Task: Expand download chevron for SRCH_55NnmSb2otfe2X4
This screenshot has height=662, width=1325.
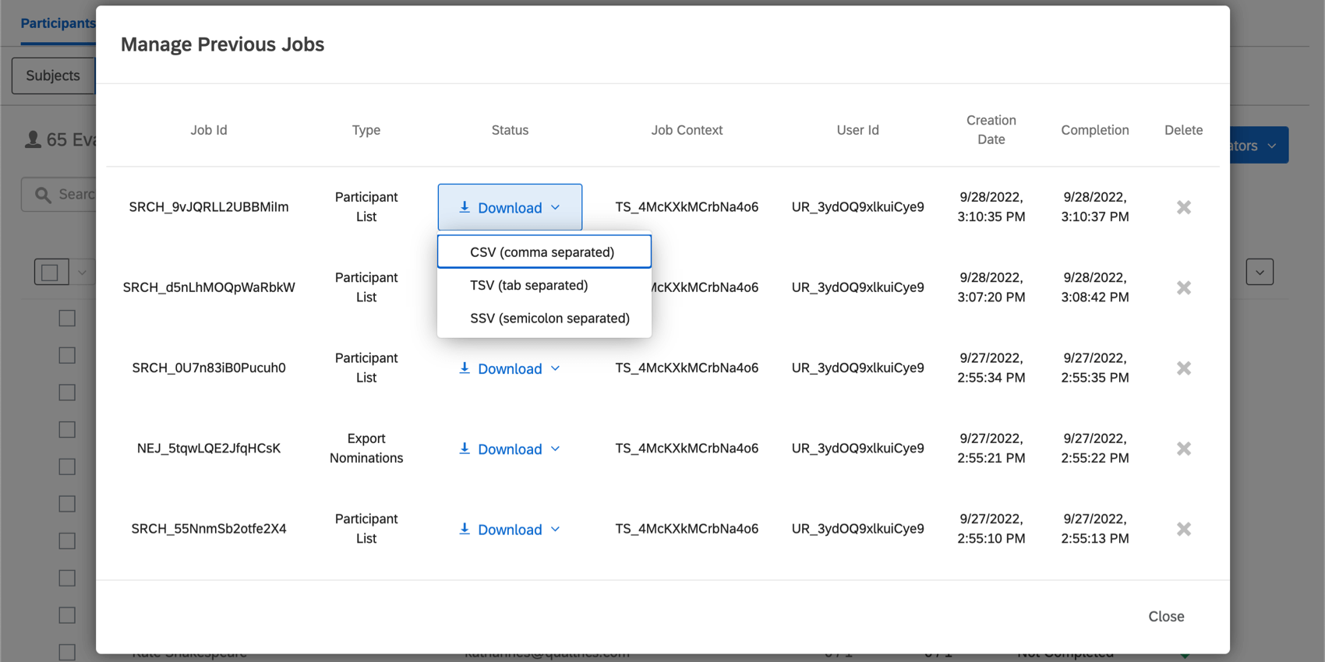Action: pos(556,529)
